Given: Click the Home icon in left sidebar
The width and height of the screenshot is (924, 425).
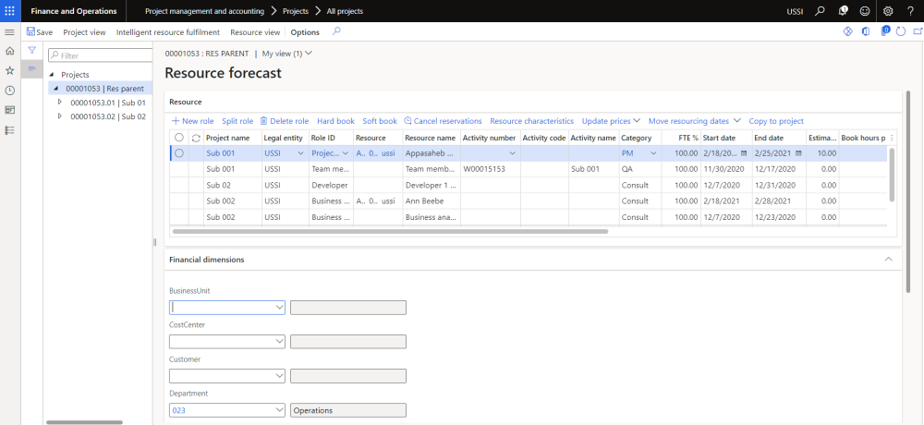Looking at the screenshot, I should (x=10, y=51).
